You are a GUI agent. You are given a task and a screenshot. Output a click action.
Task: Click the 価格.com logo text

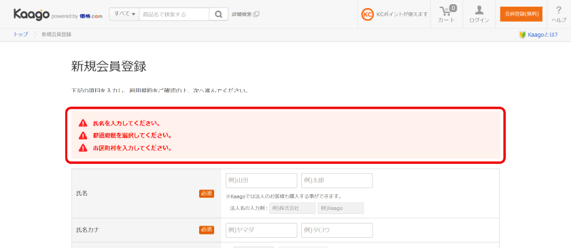[x=90, y=16]
